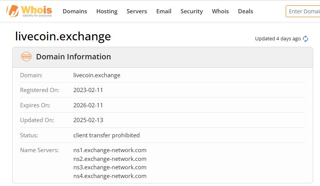Screen dimensions: 320x186
Task: Select the registered date 2023-02-11
Action: pos(88,90)
